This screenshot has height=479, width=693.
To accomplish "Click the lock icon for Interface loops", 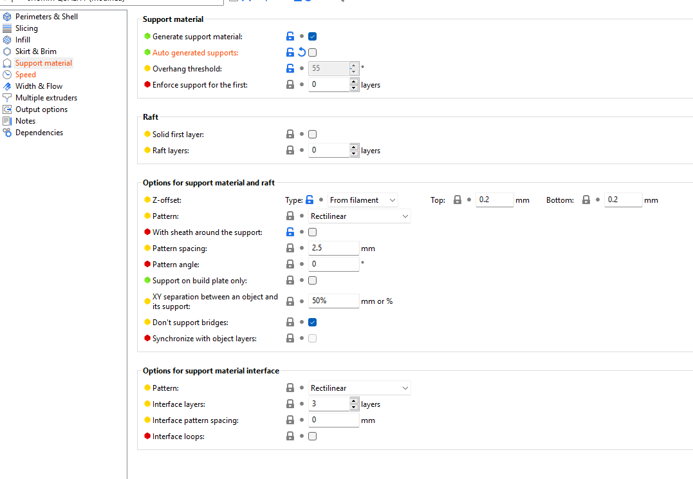I will [x=290, y=436].
